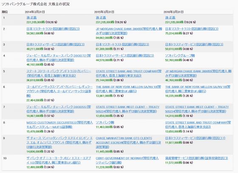The width and height of the screenshot is (238, 173).
Task: Open THE BANK OF NEW YORK MELLON 2016 link
Action: coord(198,89)
